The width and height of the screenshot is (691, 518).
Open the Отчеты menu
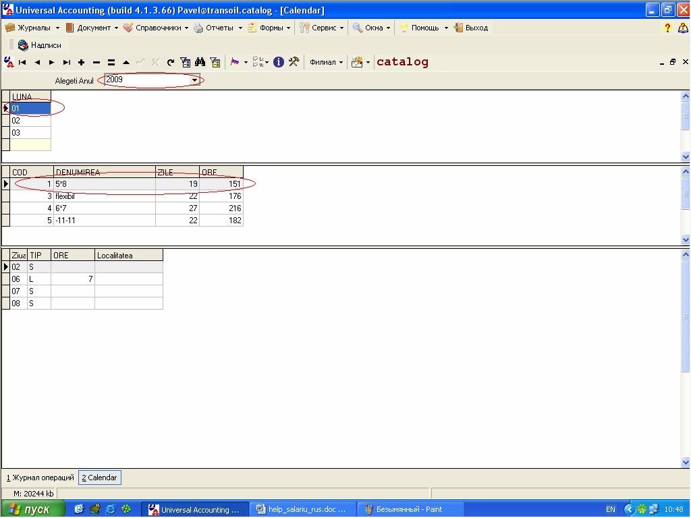click(218, 28)
